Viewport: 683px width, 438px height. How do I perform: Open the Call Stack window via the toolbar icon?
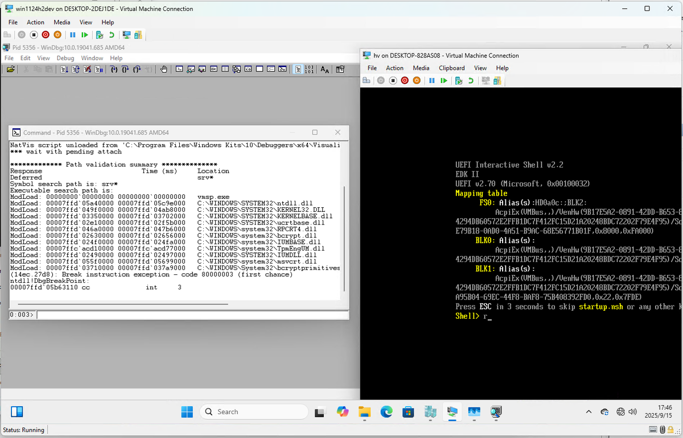pos(236,69)
